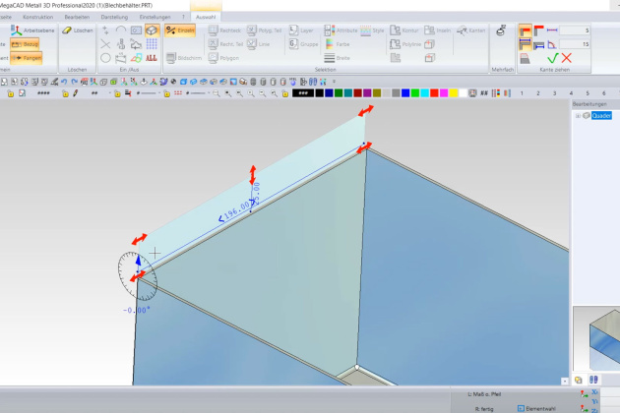Click the red ALL selection icon

154,58
